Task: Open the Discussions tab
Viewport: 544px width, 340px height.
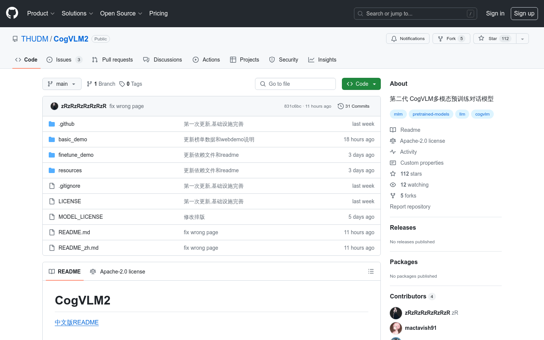Action: tap(162, 60)
